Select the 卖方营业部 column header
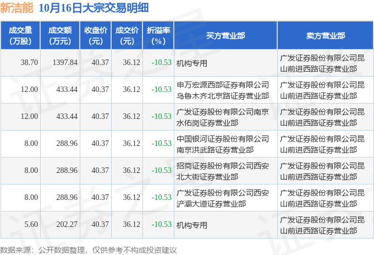Viewport: 374px width, 255px height. tap(326, 36)
